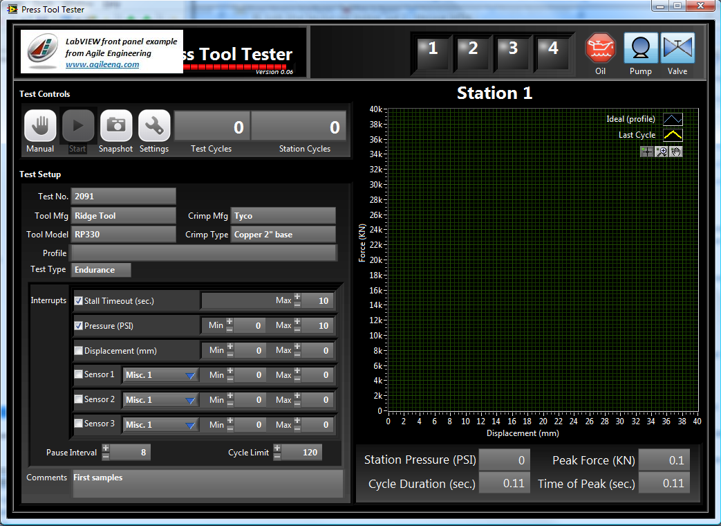Take a Snapshot with the camera icon

point(115,126)
